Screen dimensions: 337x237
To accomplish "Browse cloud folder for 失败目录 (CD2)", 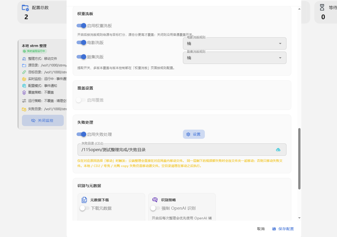I will coord(278,150).
